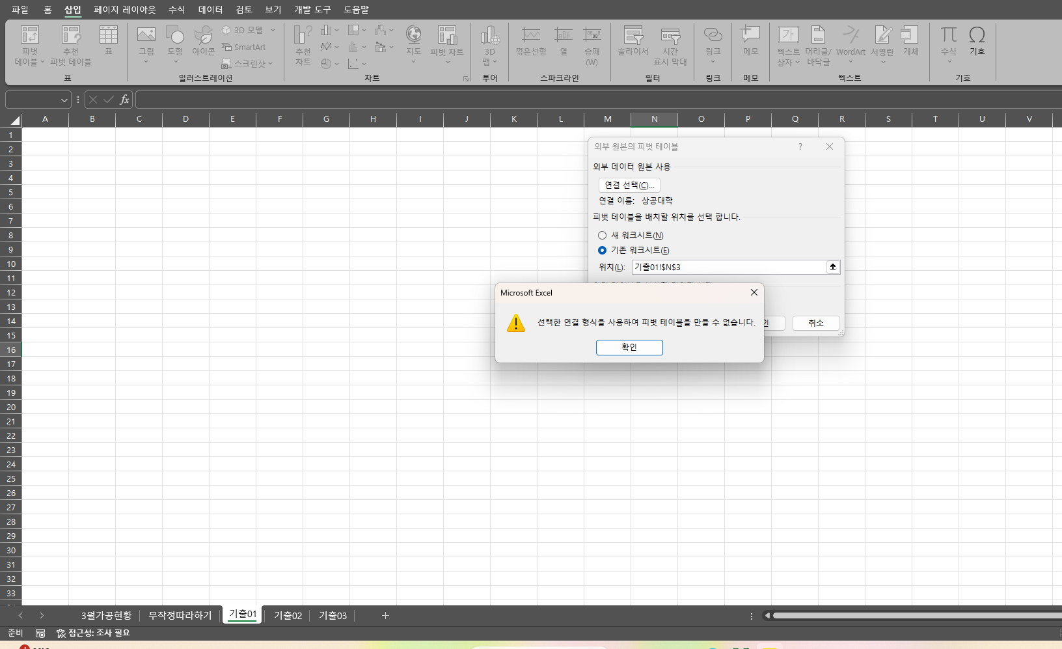
Task: Close the Microsoft Excel warning dialog
Action: coord(754,293)
